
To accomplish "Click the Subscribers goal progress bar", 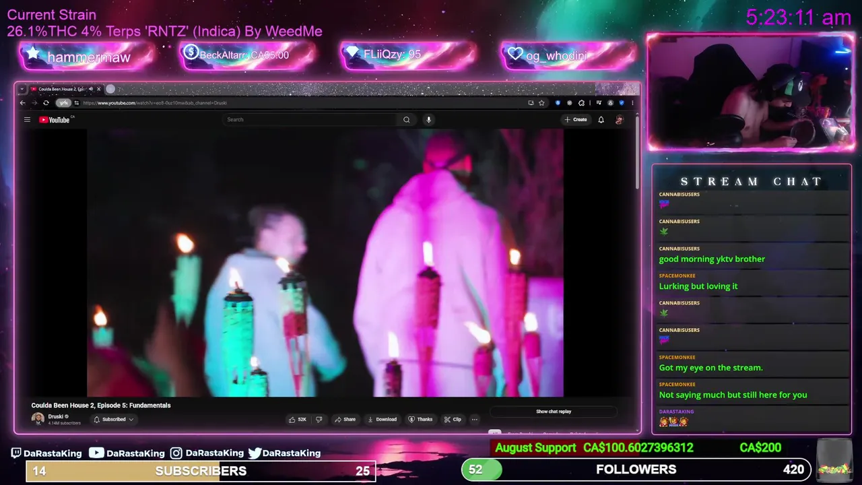I will [201, 471].
